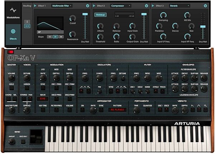215x154 pixels.
Task: Toggle the Bend Osc2 Only button
Action: 23,141
